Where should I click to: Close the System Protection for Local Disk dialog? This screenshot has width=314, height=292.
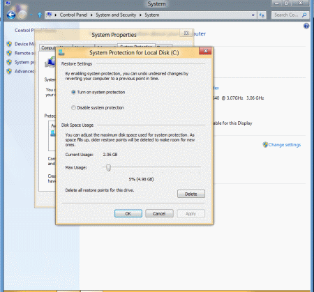click(205, 51)
